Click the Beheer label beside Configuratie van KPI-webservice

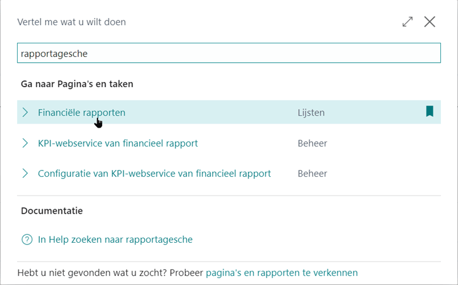pyautogui.click(x=312, y=173)
